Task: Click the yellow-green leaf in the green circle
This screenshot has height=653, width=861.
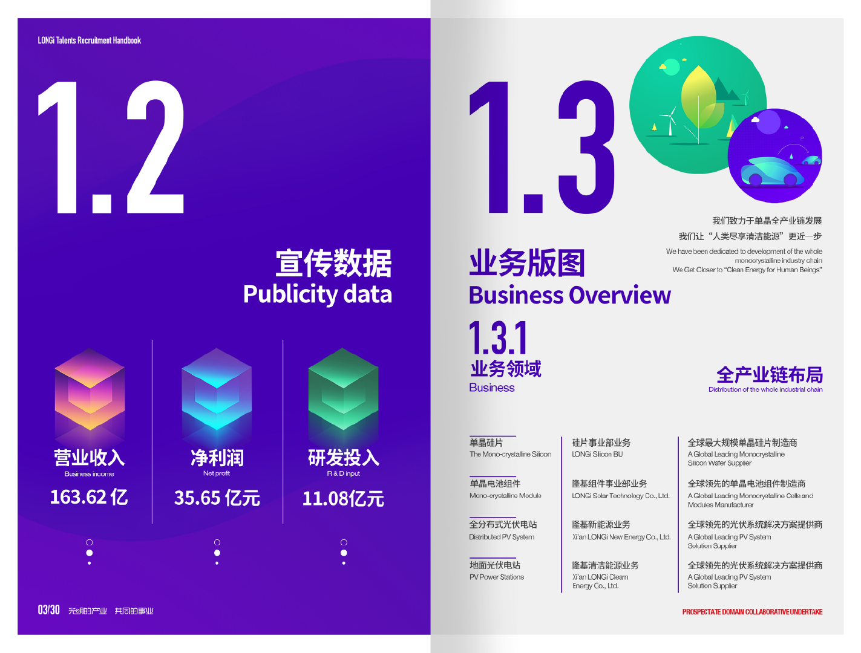Action: [x=698, y=94]
